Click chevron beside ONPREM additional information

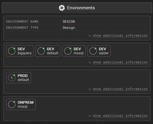coord(90,116)
